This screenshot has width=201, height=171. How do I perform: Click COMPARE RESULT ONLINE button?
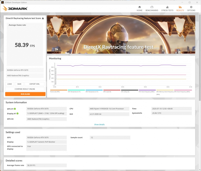[25, 89]
